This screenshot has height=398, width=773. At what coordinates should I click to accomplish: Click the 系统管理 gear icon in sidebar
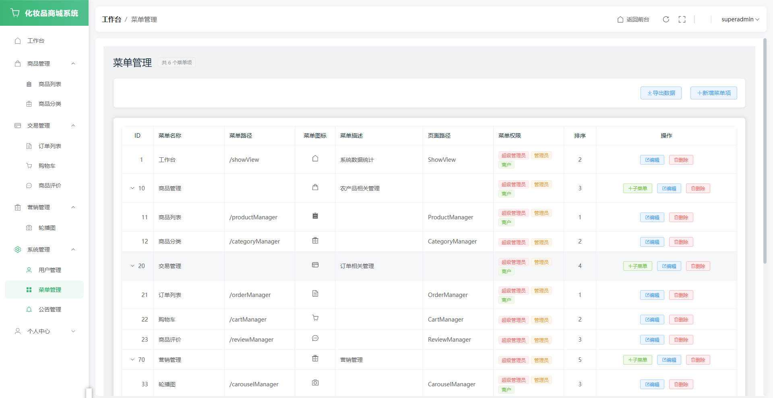18,250
